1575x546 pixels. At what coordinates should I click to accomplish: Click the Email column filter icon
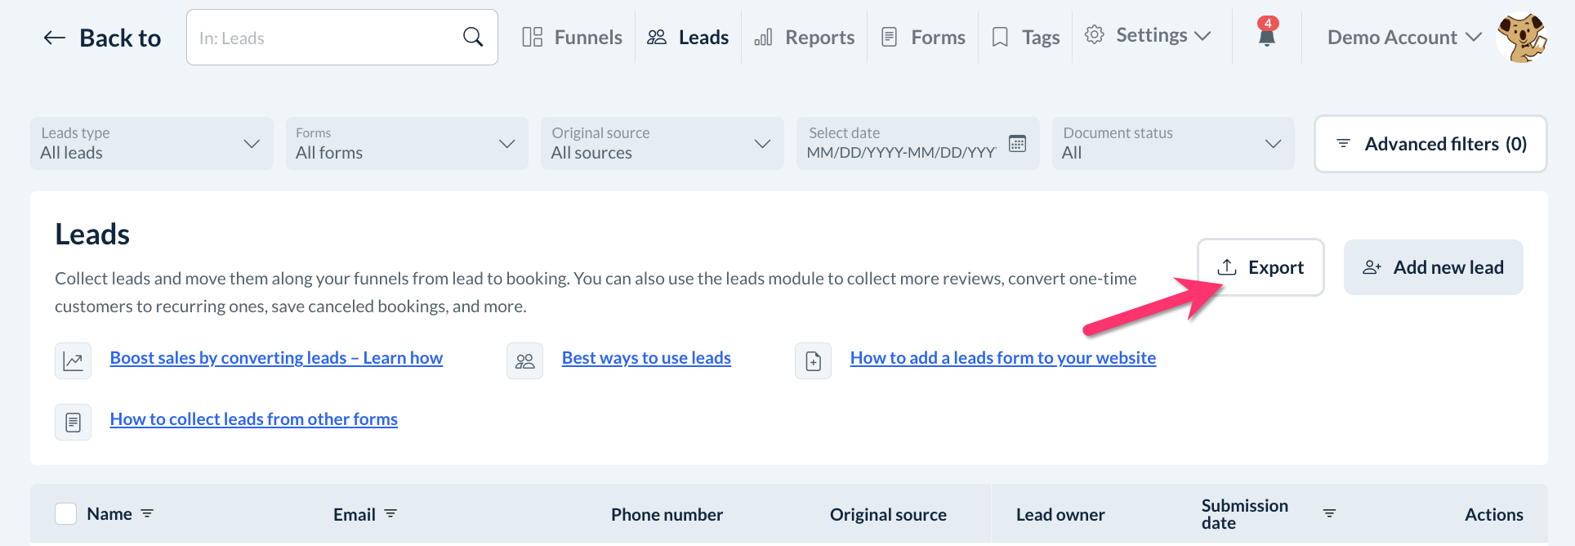pos(390,513)
